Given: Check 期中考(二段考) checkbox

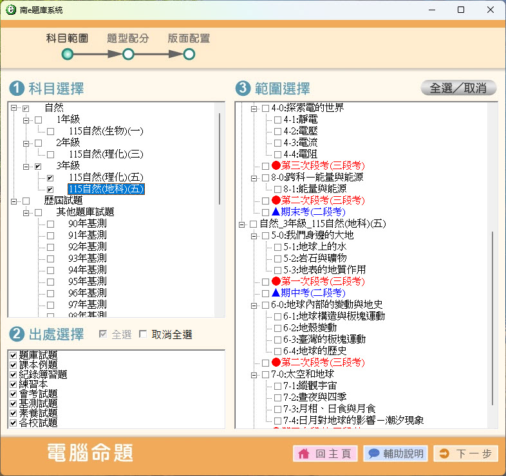Looking at the screenshot, I should pyautogui.click(x=265, y=293).
